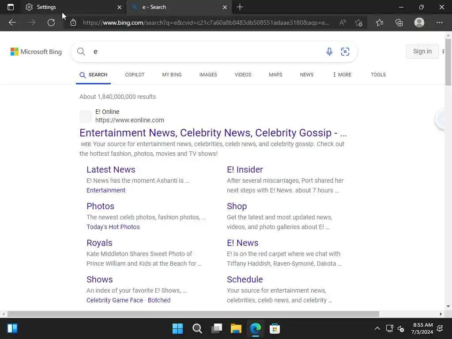Open Read aloud icon in address bar
The image size is (452, 339).
343,23
